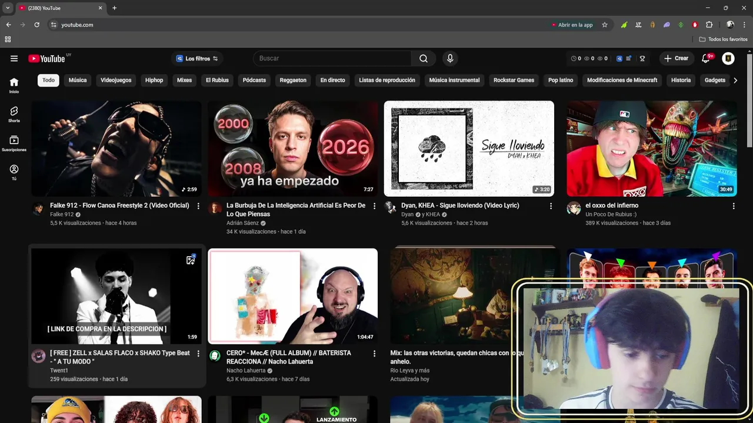The width and height of the screenshot is (753, 423).
Task: Open a new browser tab
Action: 114,8
